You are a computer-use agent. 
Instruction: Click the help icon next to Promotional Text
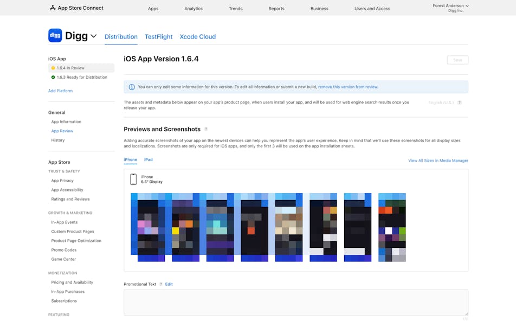pyautogui.click(x=161, y=284)
